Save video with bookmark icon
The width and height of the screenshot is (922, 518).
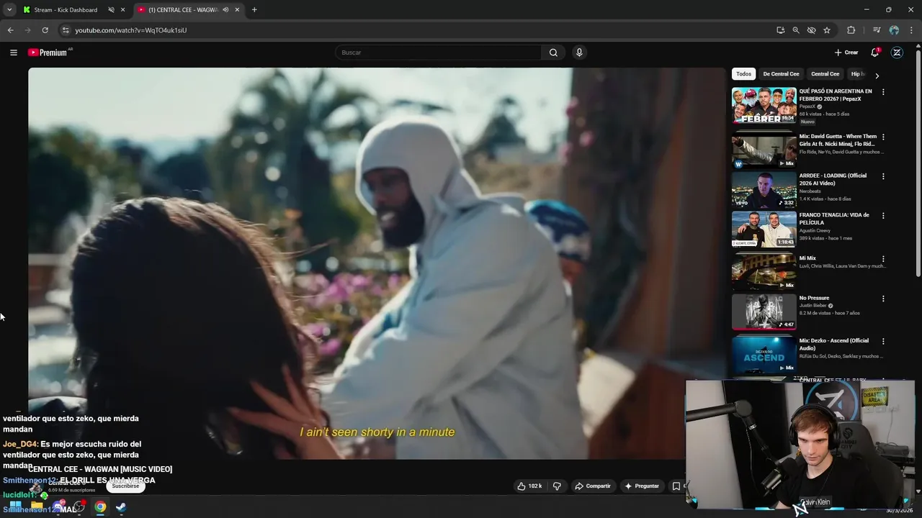pyautogui.click(x=676, y=486)
